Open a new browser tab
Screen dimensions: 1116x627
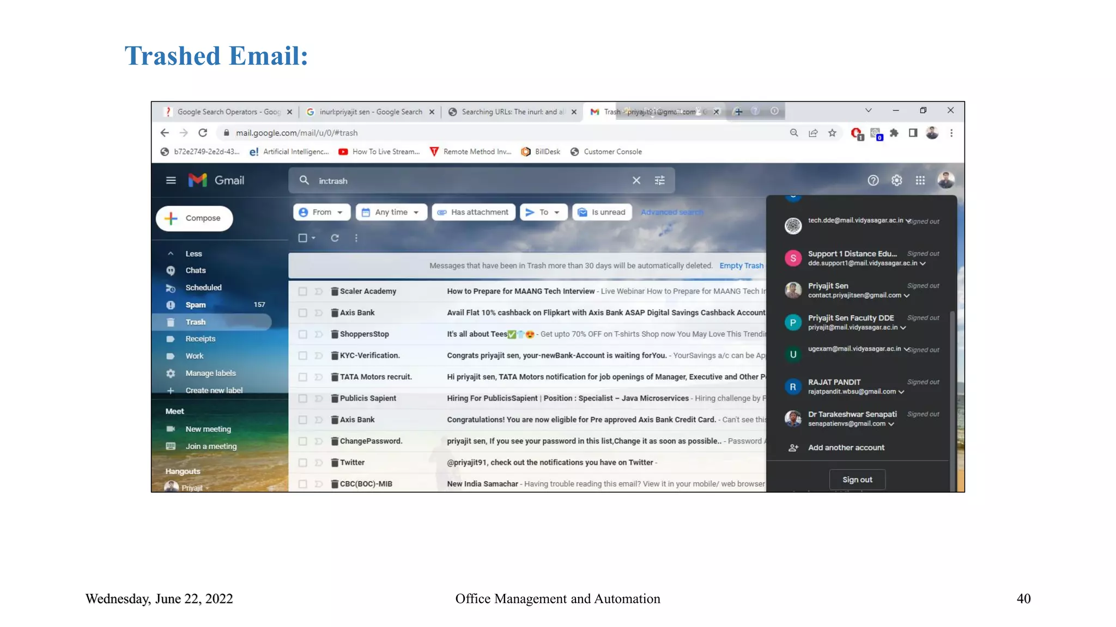[x=738, y=112]
